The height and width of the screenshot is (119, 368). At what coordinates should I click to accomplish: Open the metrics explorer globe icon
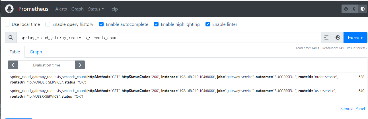pos(338,37)
